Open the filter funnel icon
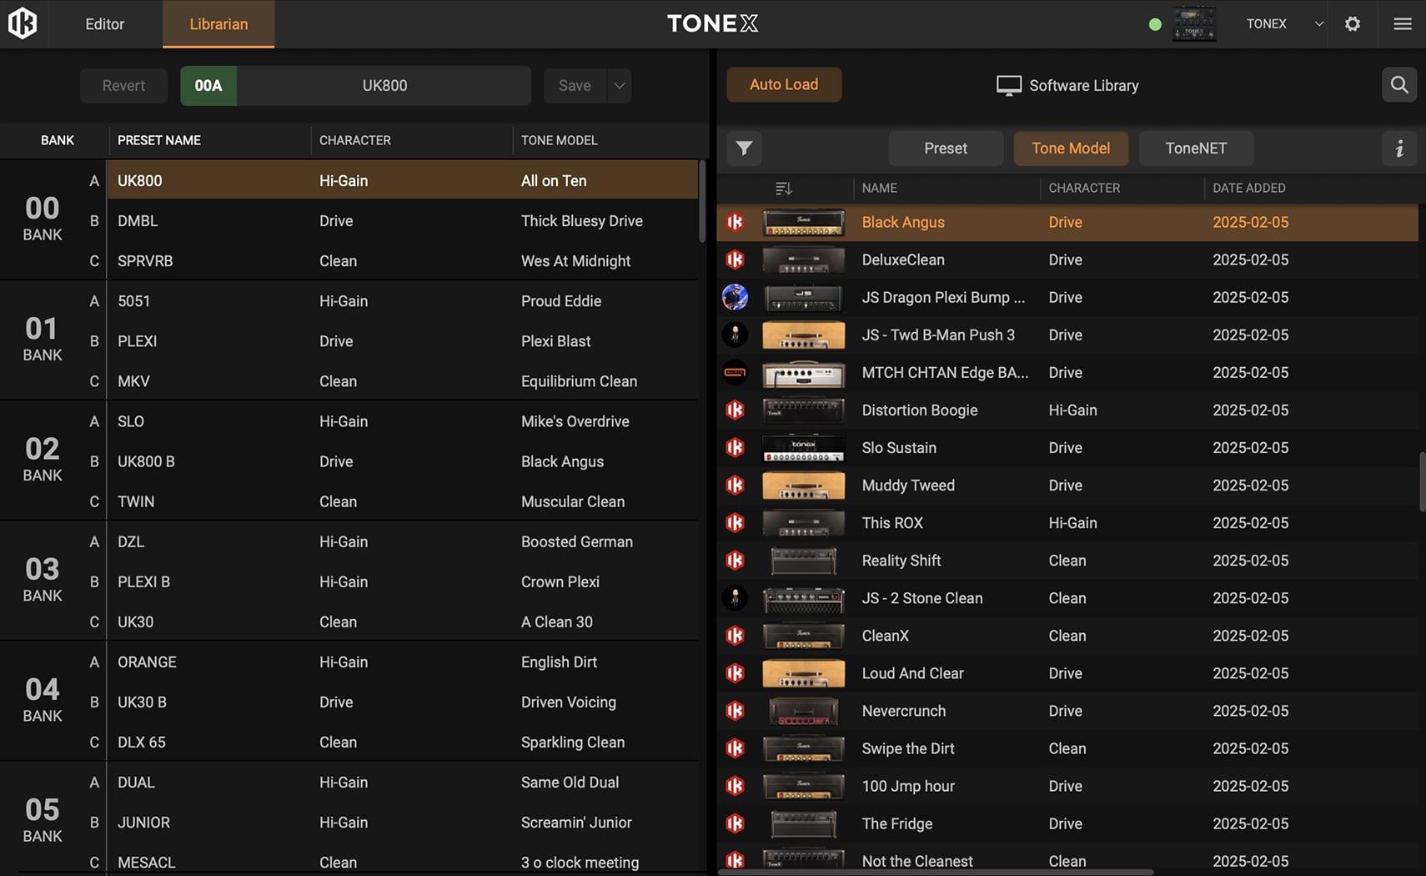 (744, 149)
